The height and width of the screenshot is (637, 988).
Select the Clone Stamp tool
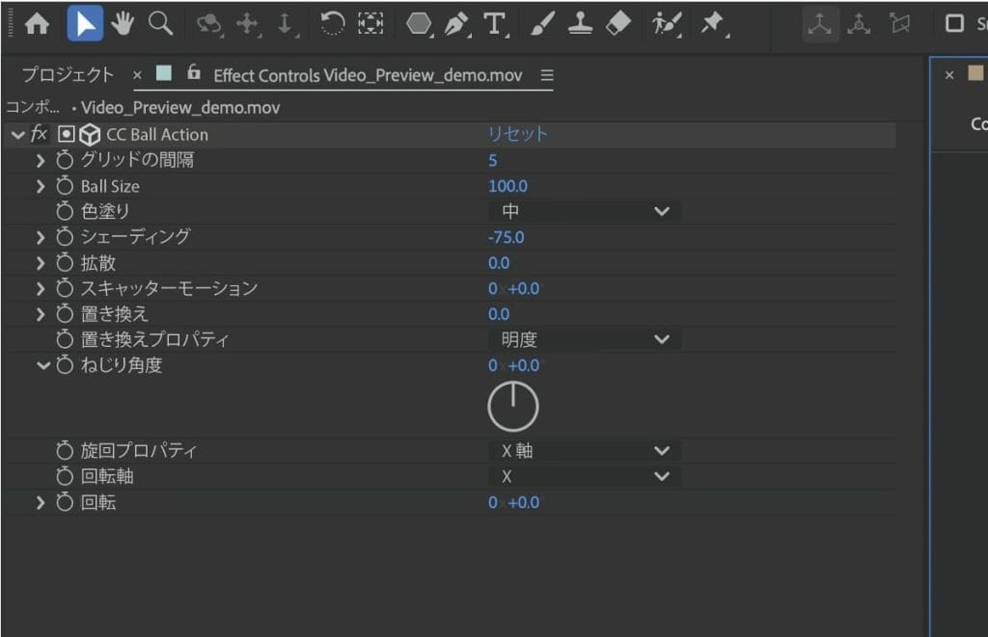[580, 24]
